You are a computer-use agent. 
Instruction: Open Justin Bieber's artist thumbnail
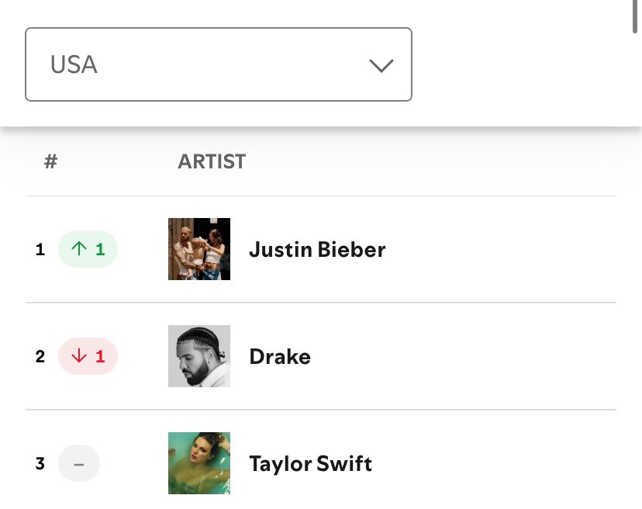point(199,249)
